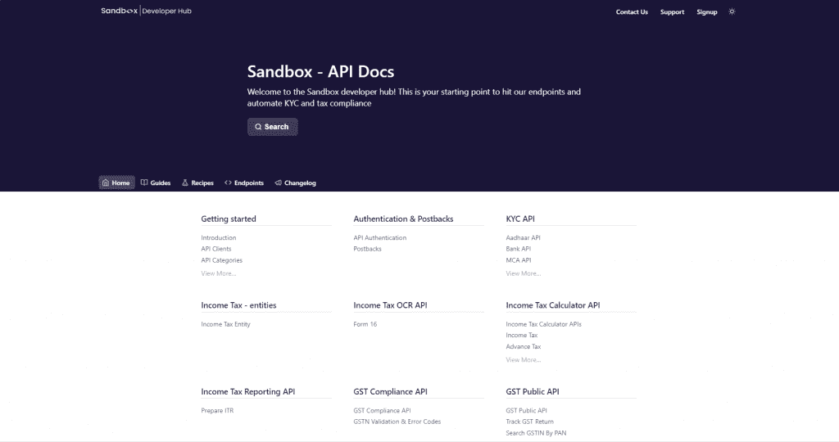The height and width of the screenshot is (442, 839).
Task: Open the Aadhaar API link
Action: [x=524, y=238]
